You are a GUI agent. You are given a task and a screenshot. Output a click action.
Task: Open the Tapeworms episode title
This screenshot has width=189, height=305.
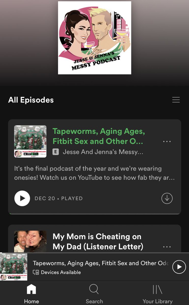click(x=99, y=136)
